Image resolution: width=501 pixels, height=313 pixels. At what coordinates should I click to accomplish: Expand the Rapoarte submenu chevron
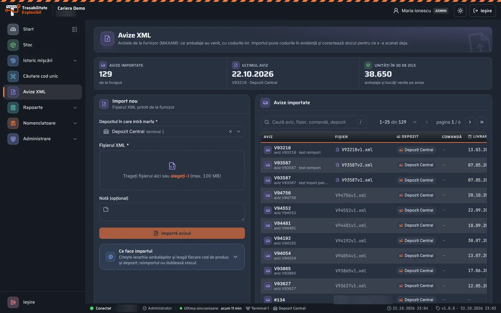click(75, 108)
